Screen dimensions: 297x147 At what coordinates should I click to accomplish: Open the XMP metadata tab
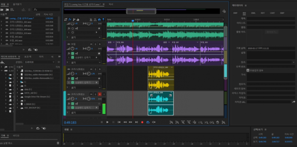282,13
